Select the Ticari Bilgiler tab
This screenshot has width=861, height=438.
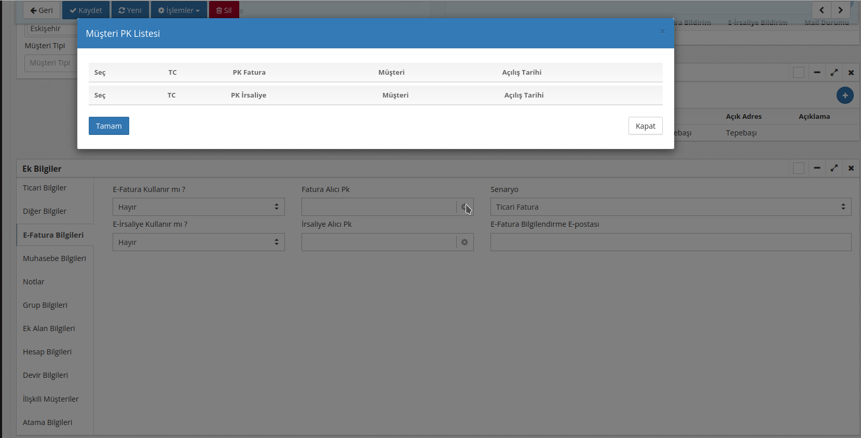tap(45, 188)
